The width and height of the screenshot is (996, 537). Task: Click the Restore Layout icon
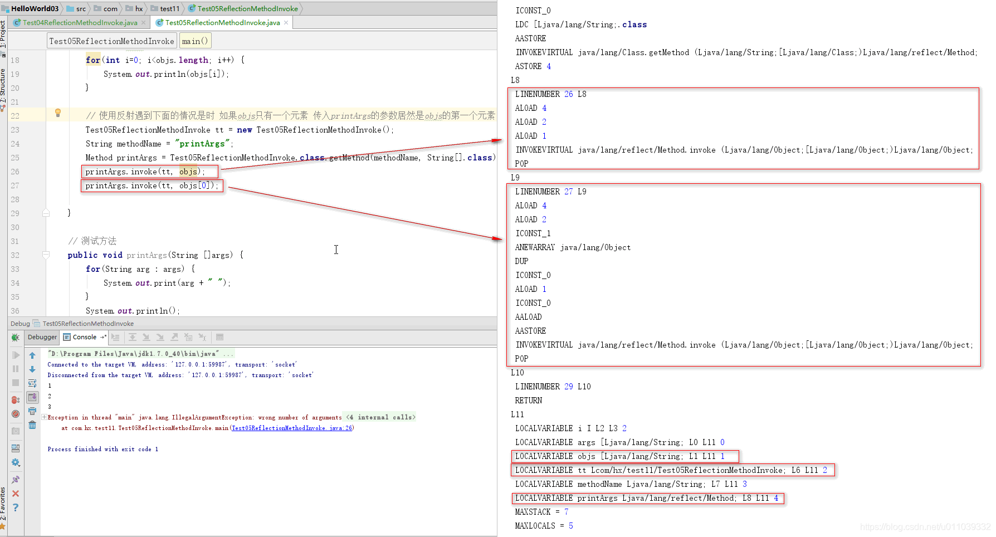tap(16, 448)
